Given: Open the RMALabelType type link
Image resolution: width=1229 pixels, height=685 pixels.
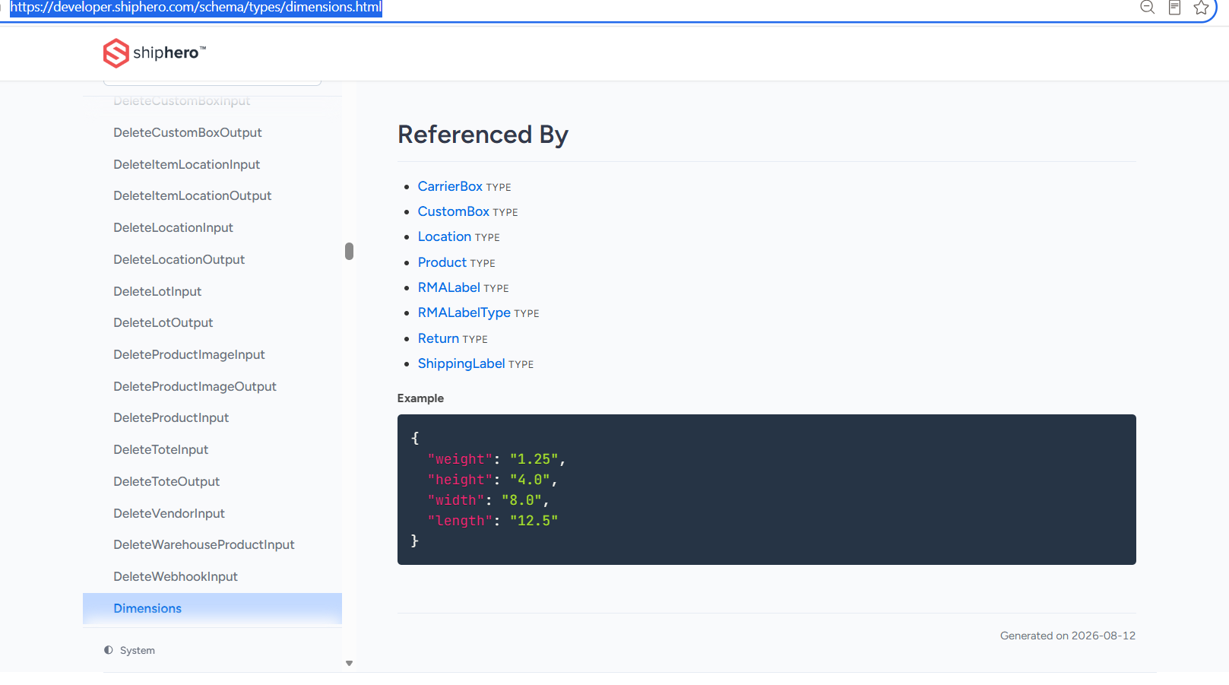Looking at the screenshot, I should tap(464, 312).
